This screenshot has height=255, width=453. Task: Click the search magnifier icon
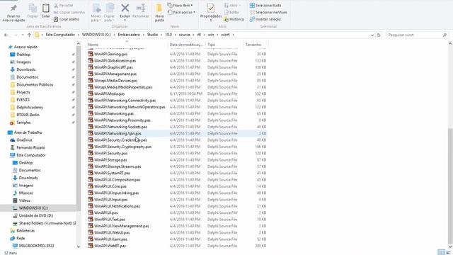(x=445, y=35)
